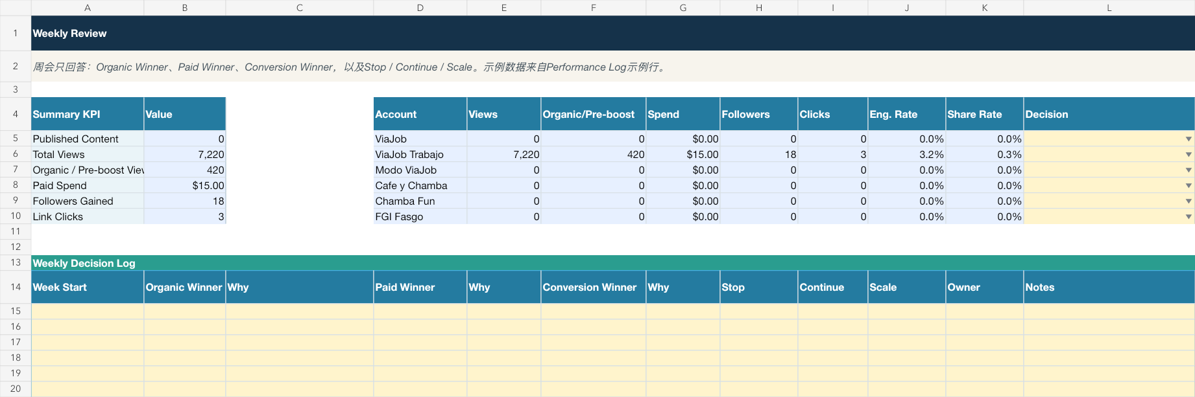1195x397 pixels.
Task: Click the empty Owner input cell in row 16
Action: point(985,326)
